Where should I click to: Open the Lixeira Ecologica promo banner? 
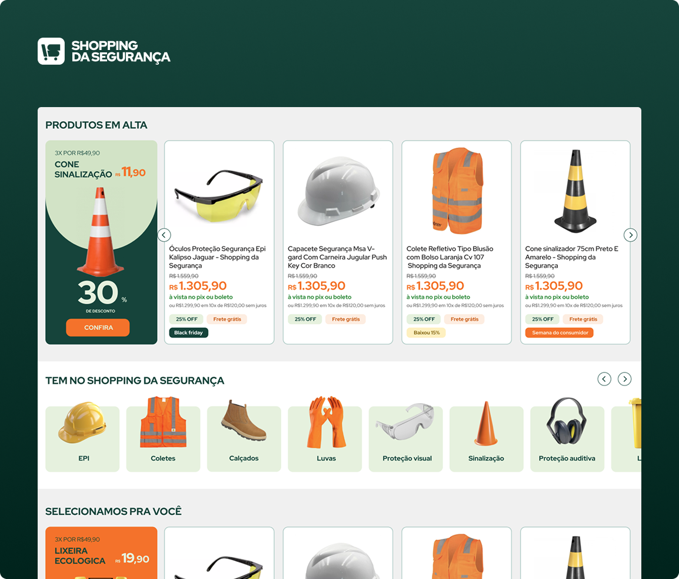pos(101,553)
